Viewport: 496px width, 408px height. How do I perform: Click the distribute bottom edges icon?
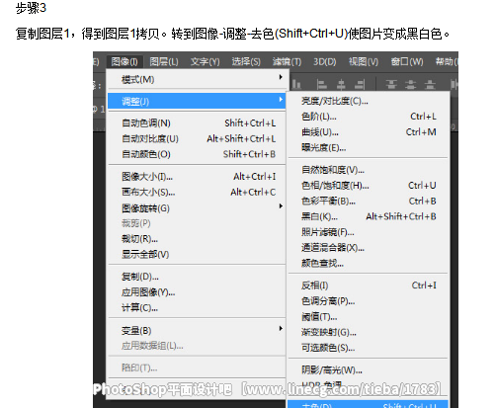[430, 84]
